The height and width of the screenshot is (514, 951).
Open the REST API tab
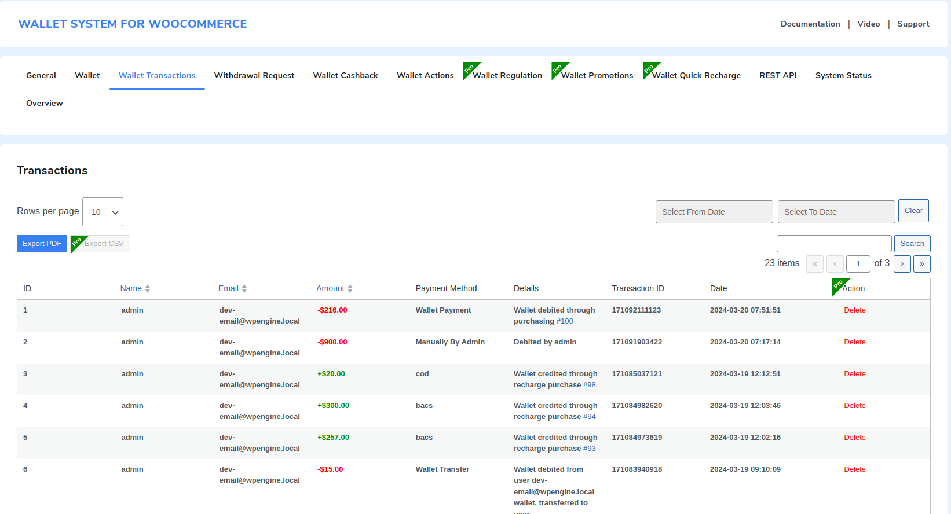coord(778,75)
